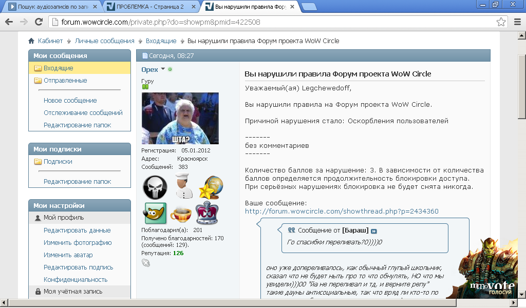Click the chef award badge
526x308 pixels.
(184, 186)
